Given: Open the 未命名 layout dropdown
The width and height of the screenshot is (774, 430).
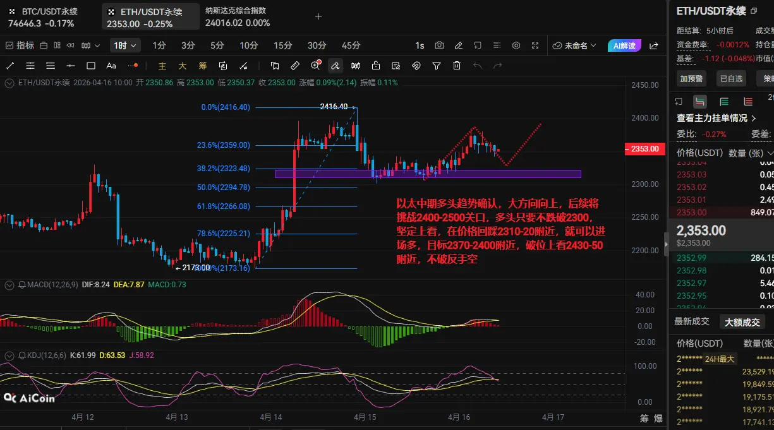Looking at the screenshot, I should pos(575,45).
